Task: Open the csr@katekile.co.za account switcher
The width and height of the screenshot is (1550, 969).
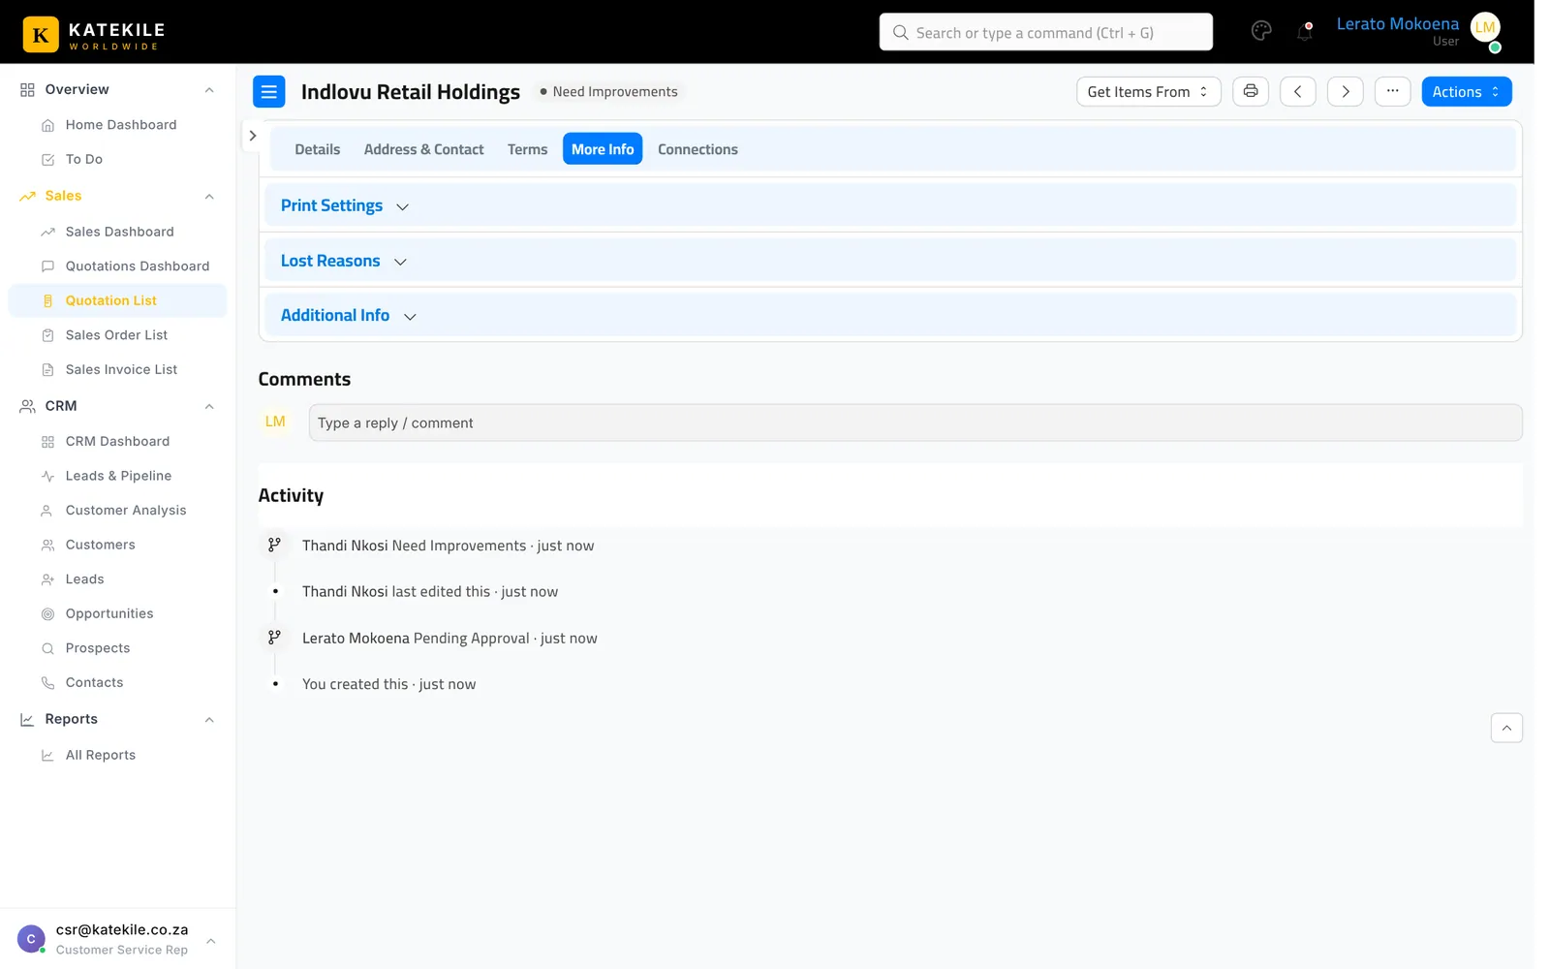Action: click(x=117, y=939)
